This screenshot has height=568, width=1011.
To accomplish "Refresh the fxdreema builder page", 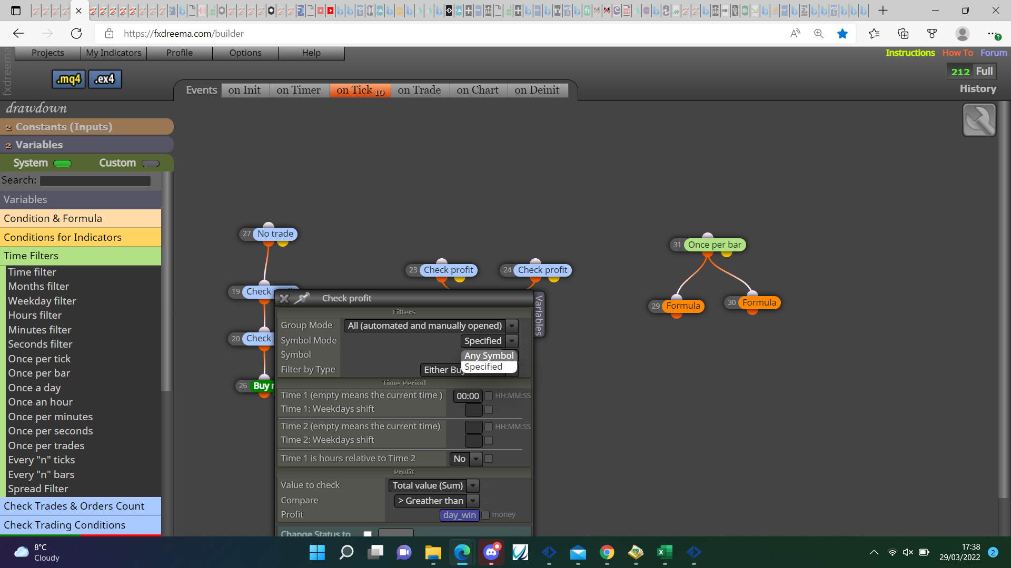I will click(x=76, y=34).
